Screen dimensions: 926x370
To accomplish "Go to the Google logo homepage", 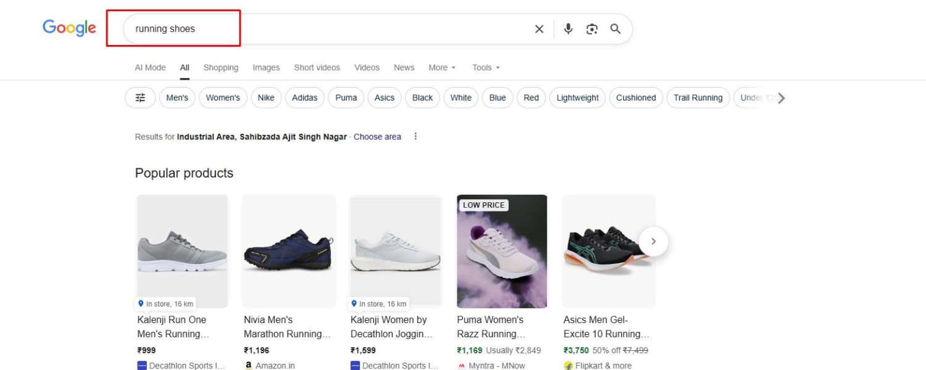I will pos(69,28).
